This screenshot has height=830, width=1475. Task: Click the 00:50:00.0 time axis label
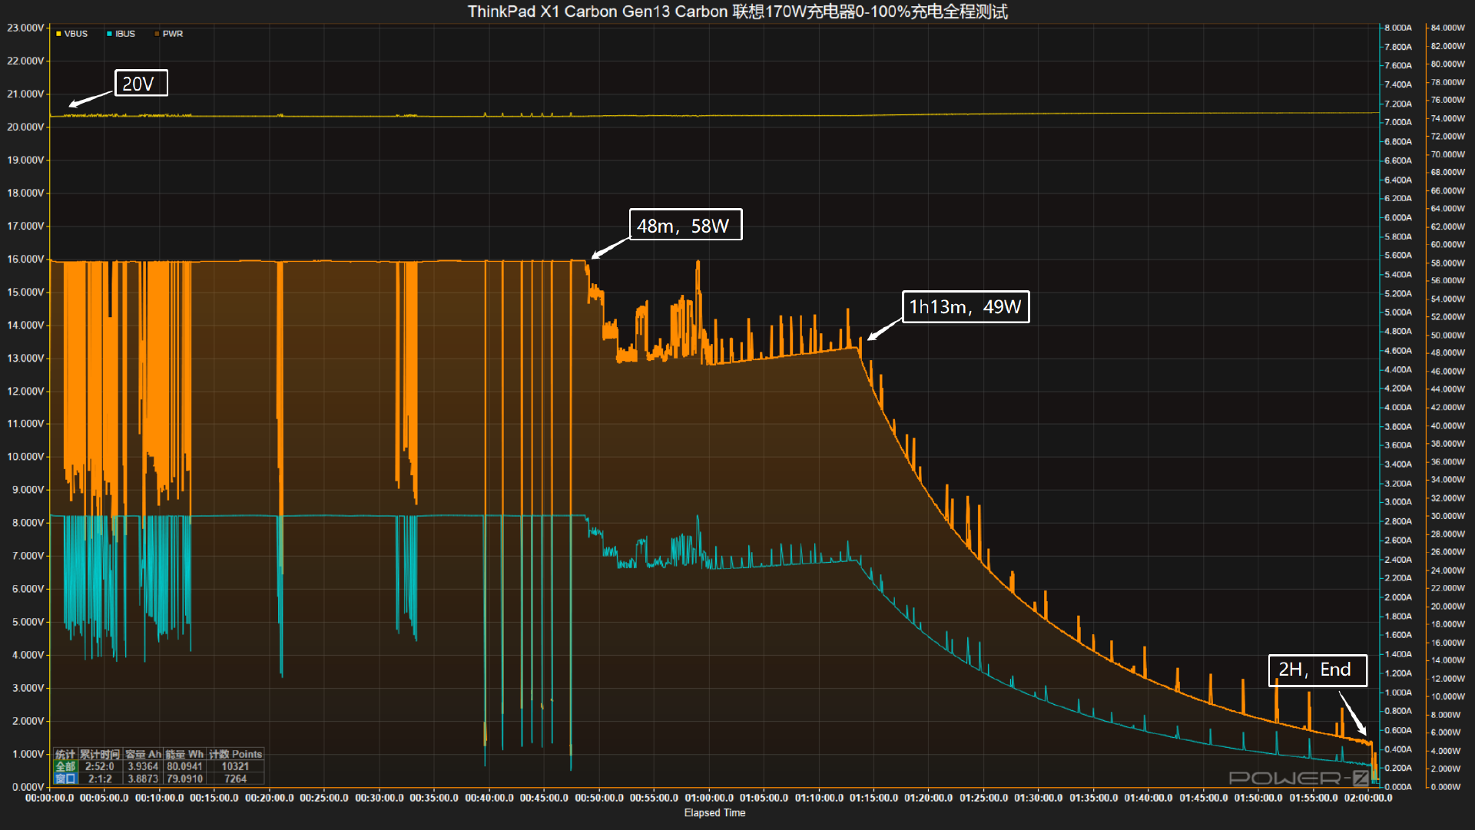[x=599, y=798]
